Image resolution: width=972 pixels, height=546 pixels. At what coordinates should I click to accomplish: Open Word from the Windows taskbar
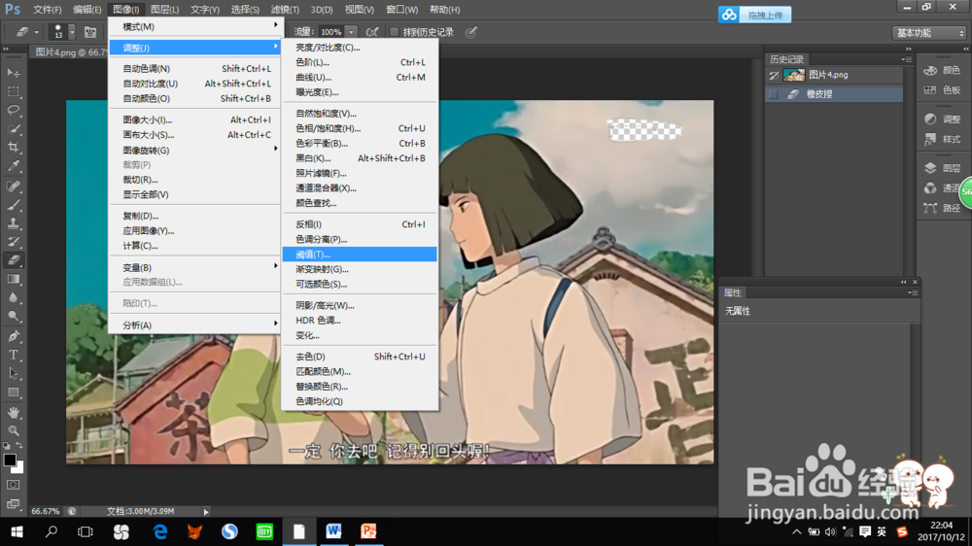(x=333, y=531)
